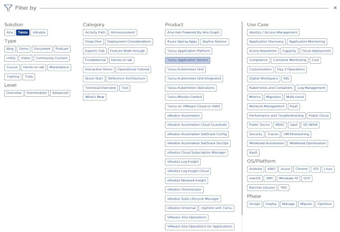Pick vRealize Orchestrator product
This screenshot has width=340, height=232.
pos(184,189)
